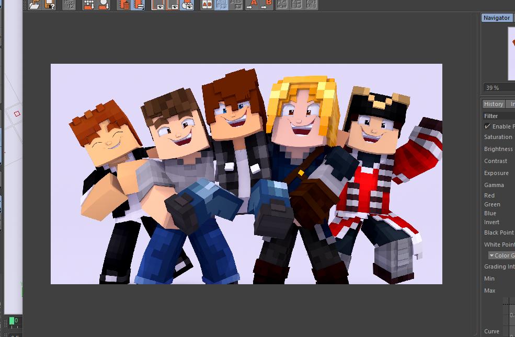
Task: Click the highlighted Remove All Images icon
Action: pos(138,5)
